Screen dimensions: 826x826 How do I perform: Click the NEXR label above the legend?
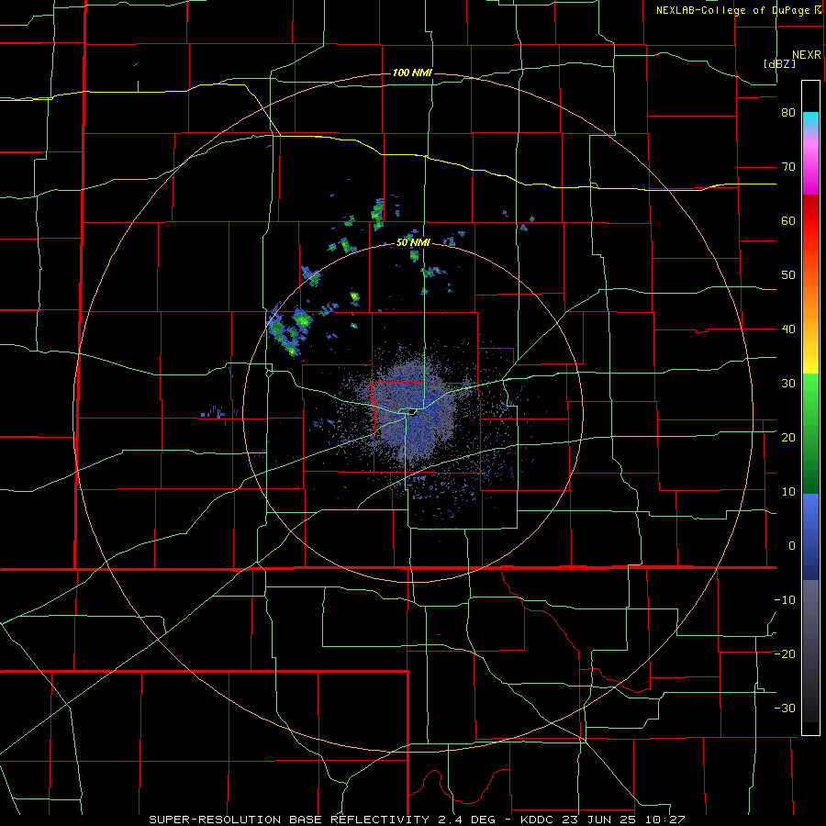[807, 55]
